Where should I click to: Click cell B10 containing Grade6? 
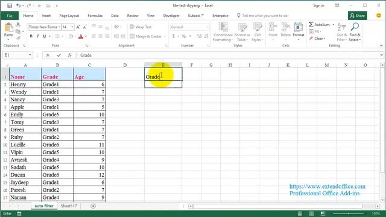coord(57,145)
